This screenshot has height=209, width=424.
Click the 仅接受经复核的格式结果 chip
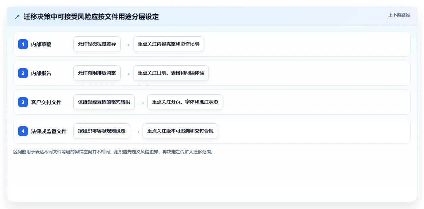[104, 102]
